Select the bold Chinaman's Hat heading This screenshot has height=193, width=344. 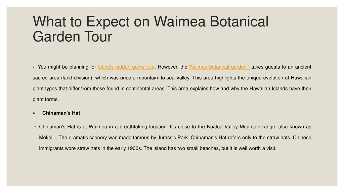click(x=61, y=113)
